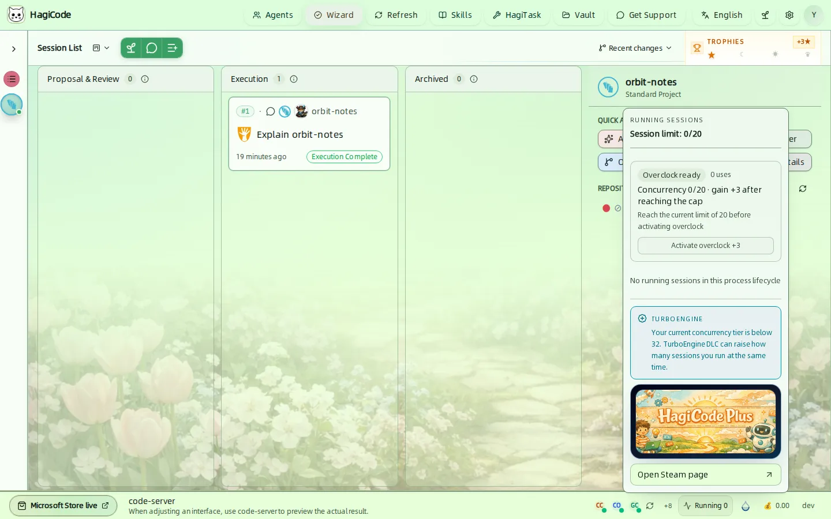Open the Session List view dropdown
This screenshot has height=519, width=831.
[101, 48]
